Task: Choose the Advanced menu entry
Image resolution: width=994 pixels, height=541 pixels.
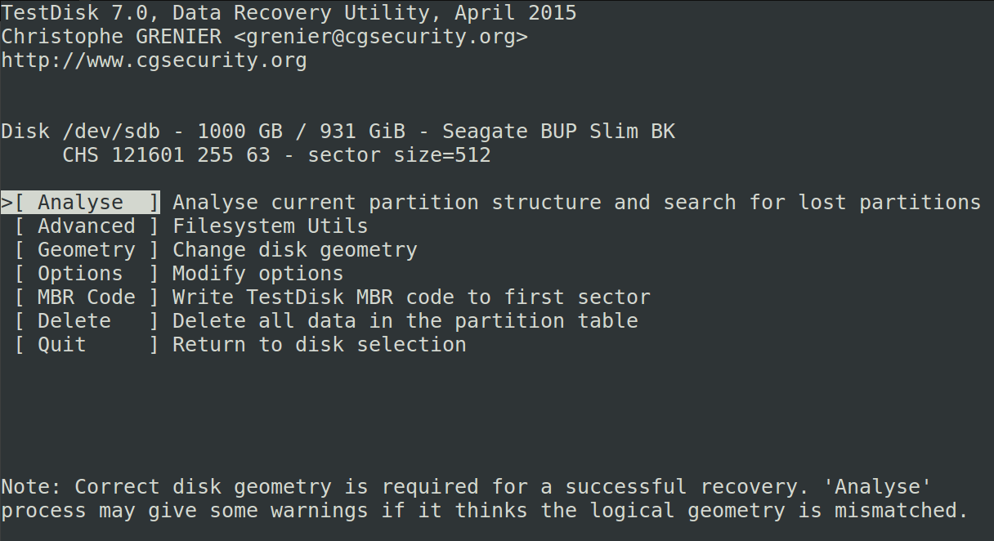Action: (x=86, y=226)
